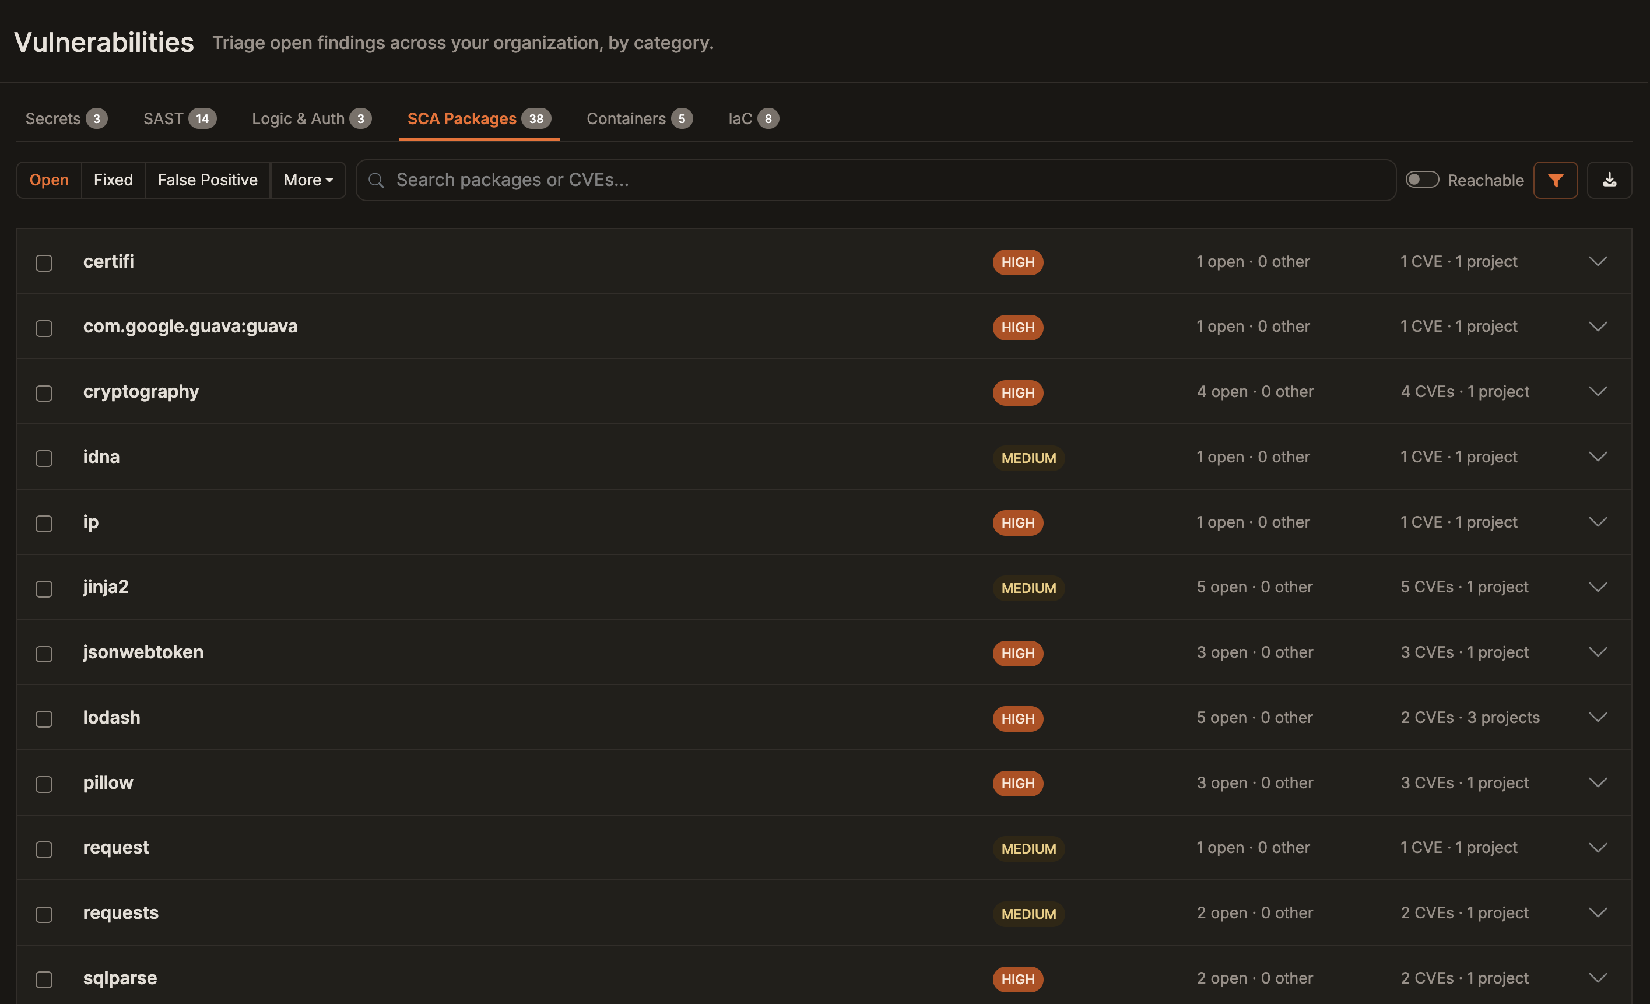This screenshot has height=1004, width=1650.
Task: Expand the pillow row chevron
Action: (x=1598, y=782)
